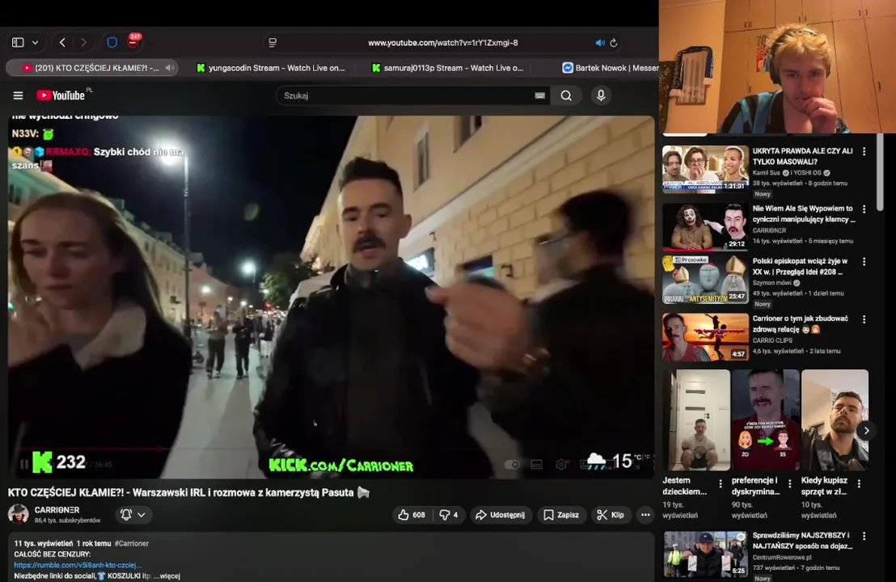Open the Carrioner o tym jak zbudować video
The width and height of the screenshot is (896, 582).
705,337
